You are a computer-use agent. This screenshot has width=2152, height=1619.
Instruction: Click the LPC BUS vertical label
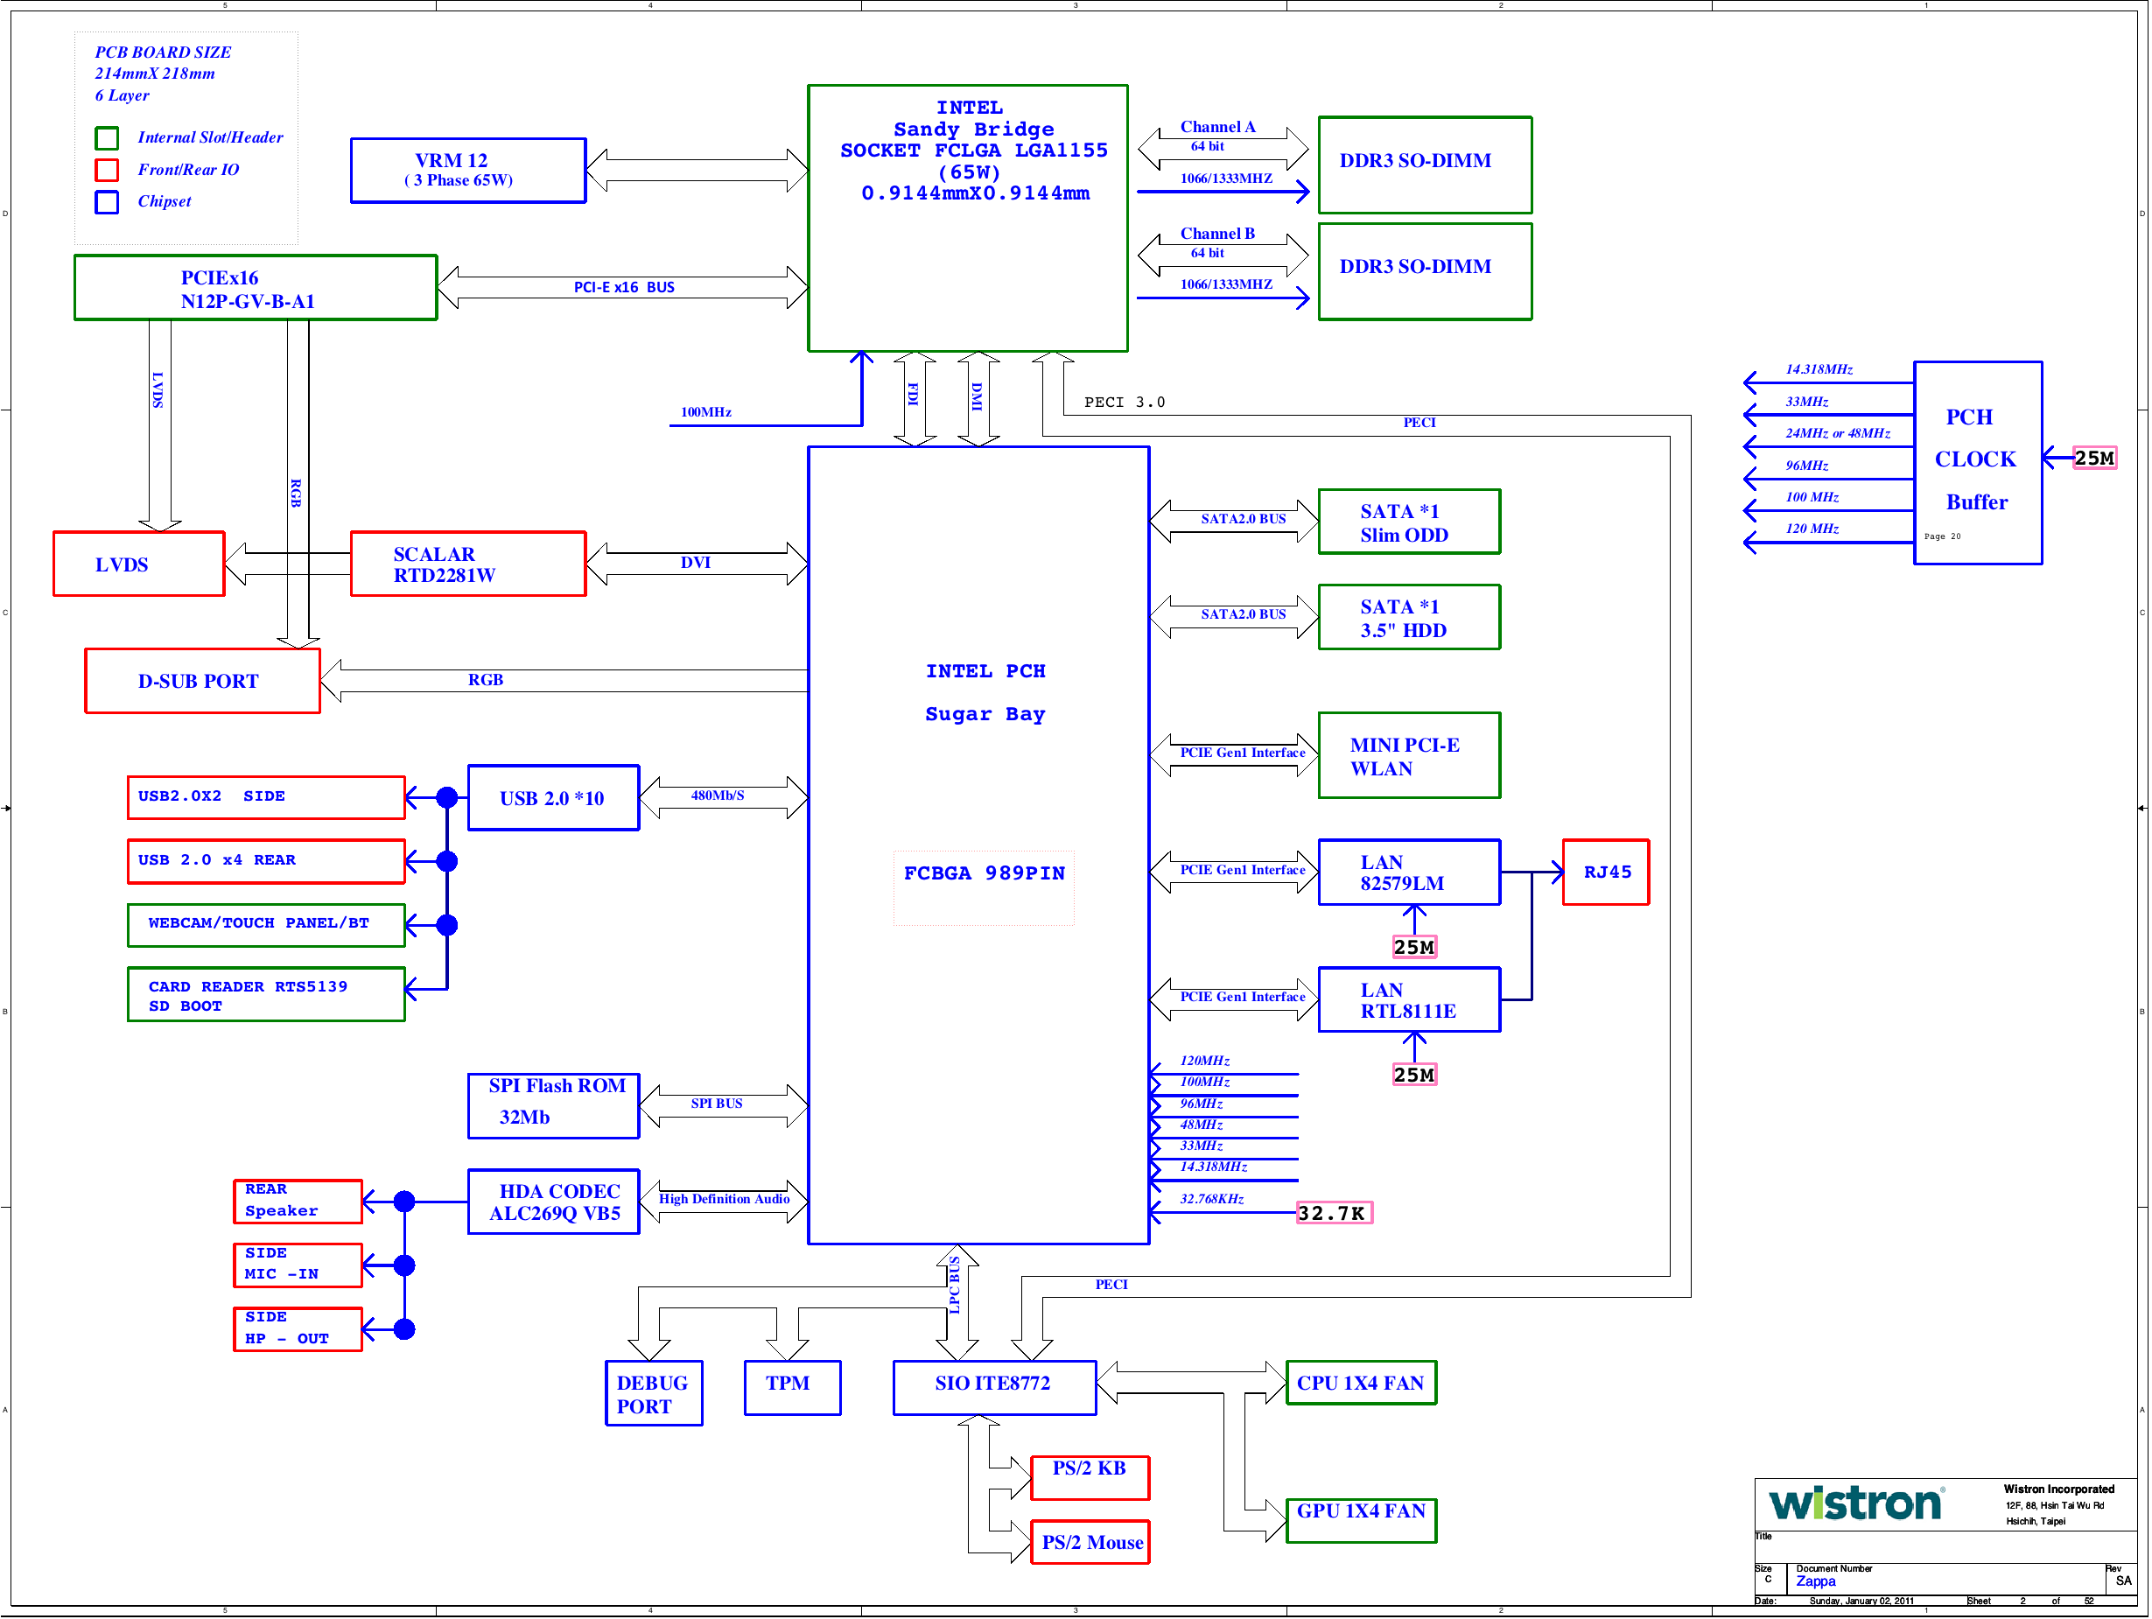coord(955,1286)
